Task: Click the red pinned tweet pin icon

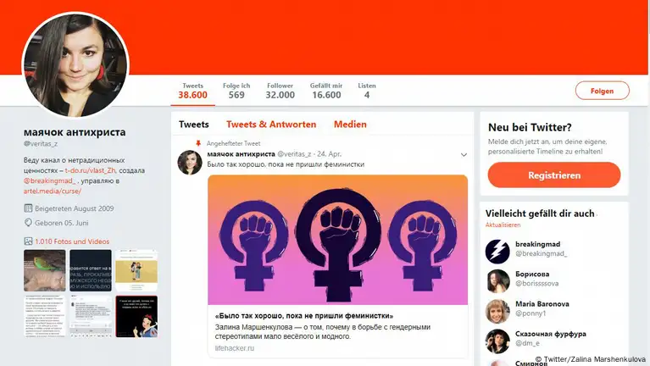Action: click(198, 143)
